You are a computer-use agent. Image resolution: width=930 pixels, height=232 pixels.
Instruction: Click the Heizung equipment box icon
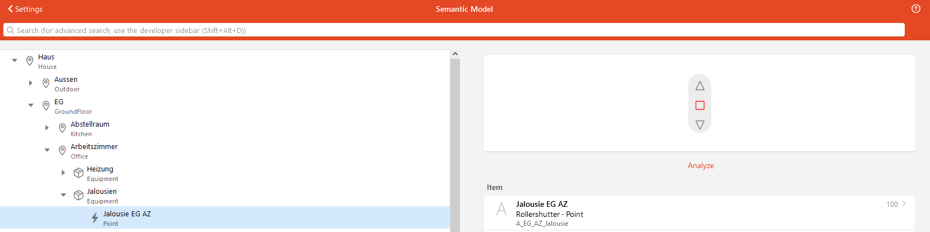point(79,173)
